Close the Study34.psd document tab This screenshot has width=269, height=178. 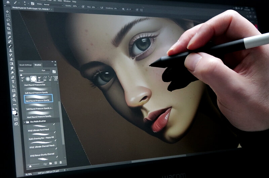pos(51,9)
